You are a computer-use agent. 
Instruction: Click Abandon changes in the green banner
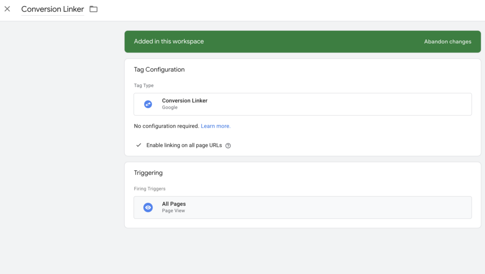click(447, 41)
